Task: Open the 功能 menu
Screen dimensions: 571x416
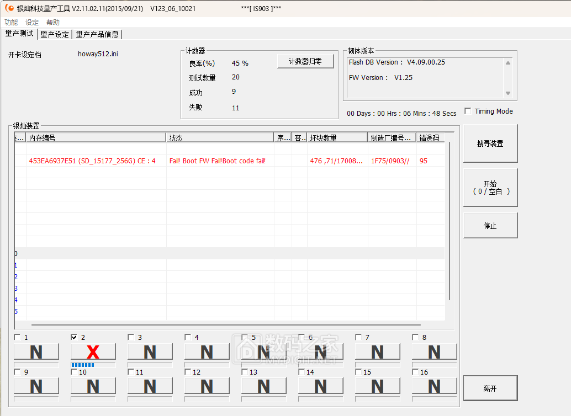Action: [11, 23]
